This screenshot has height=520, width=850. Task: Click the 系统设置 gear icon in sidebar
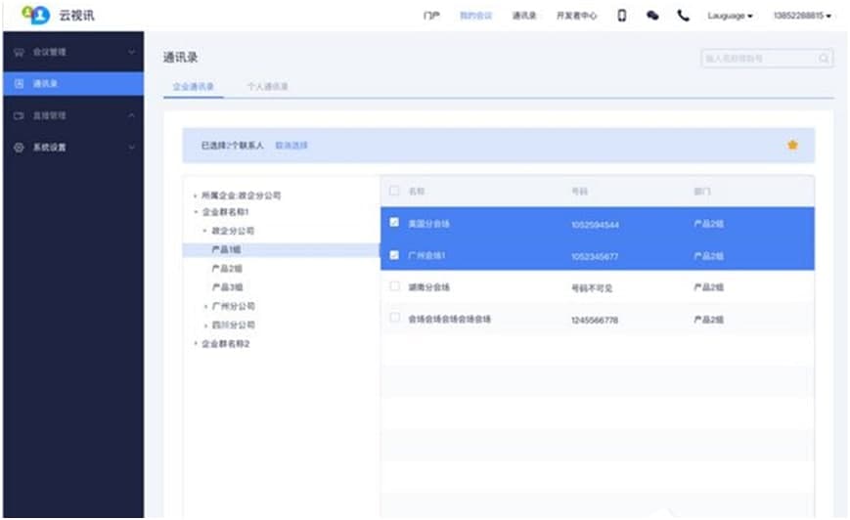[19, 148]
